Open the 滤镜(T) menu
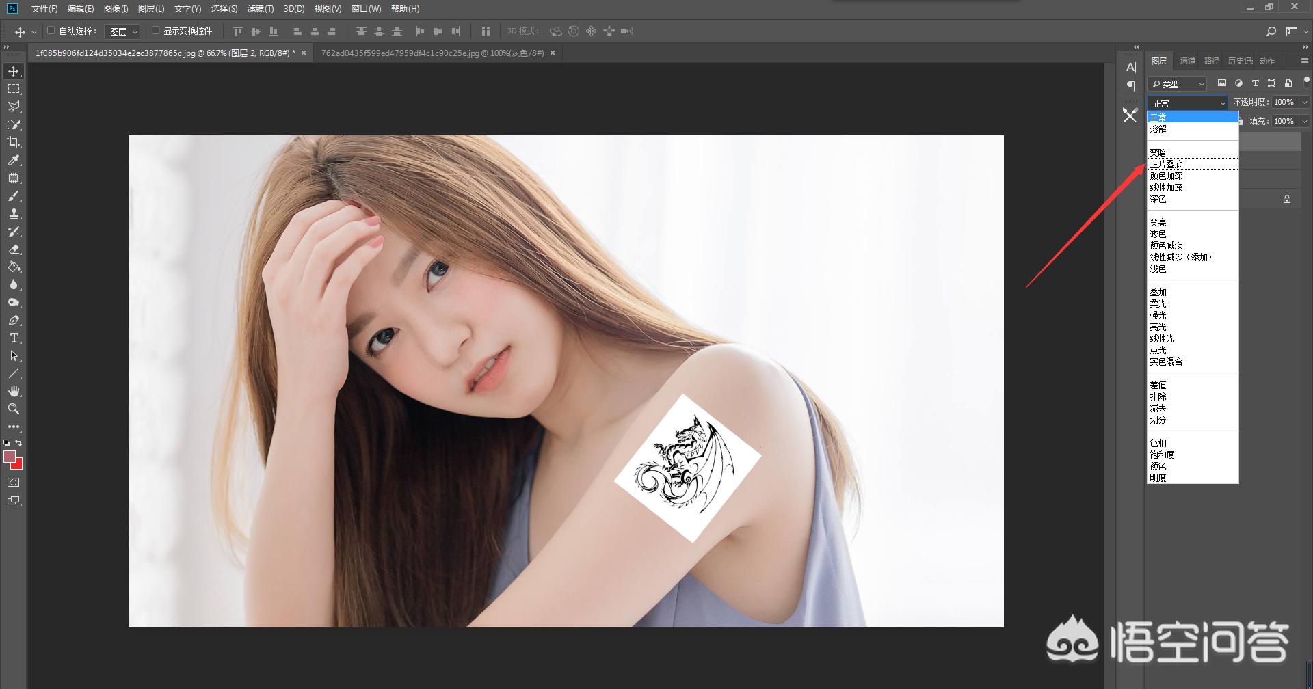This screenshot has width=1313, height=689. coord(260,9)
